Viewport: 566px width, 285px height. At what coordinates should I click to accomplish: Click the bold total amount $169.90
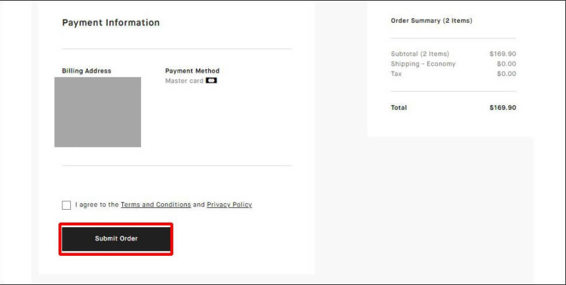pyautogui.click(x=503, y=107)
